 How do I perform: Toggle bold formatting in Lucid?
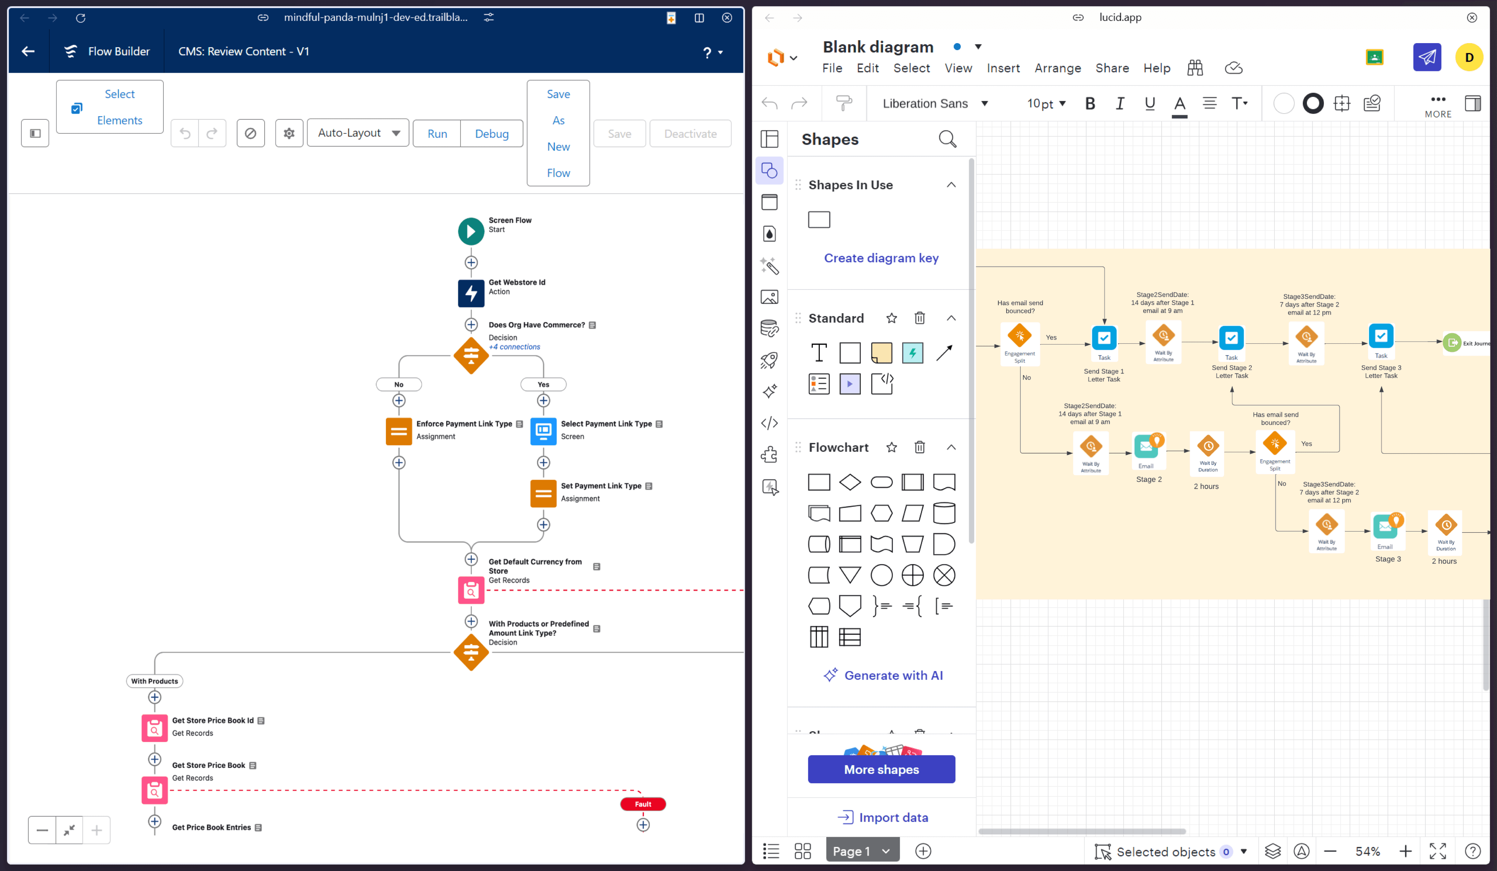(1090, 104)
